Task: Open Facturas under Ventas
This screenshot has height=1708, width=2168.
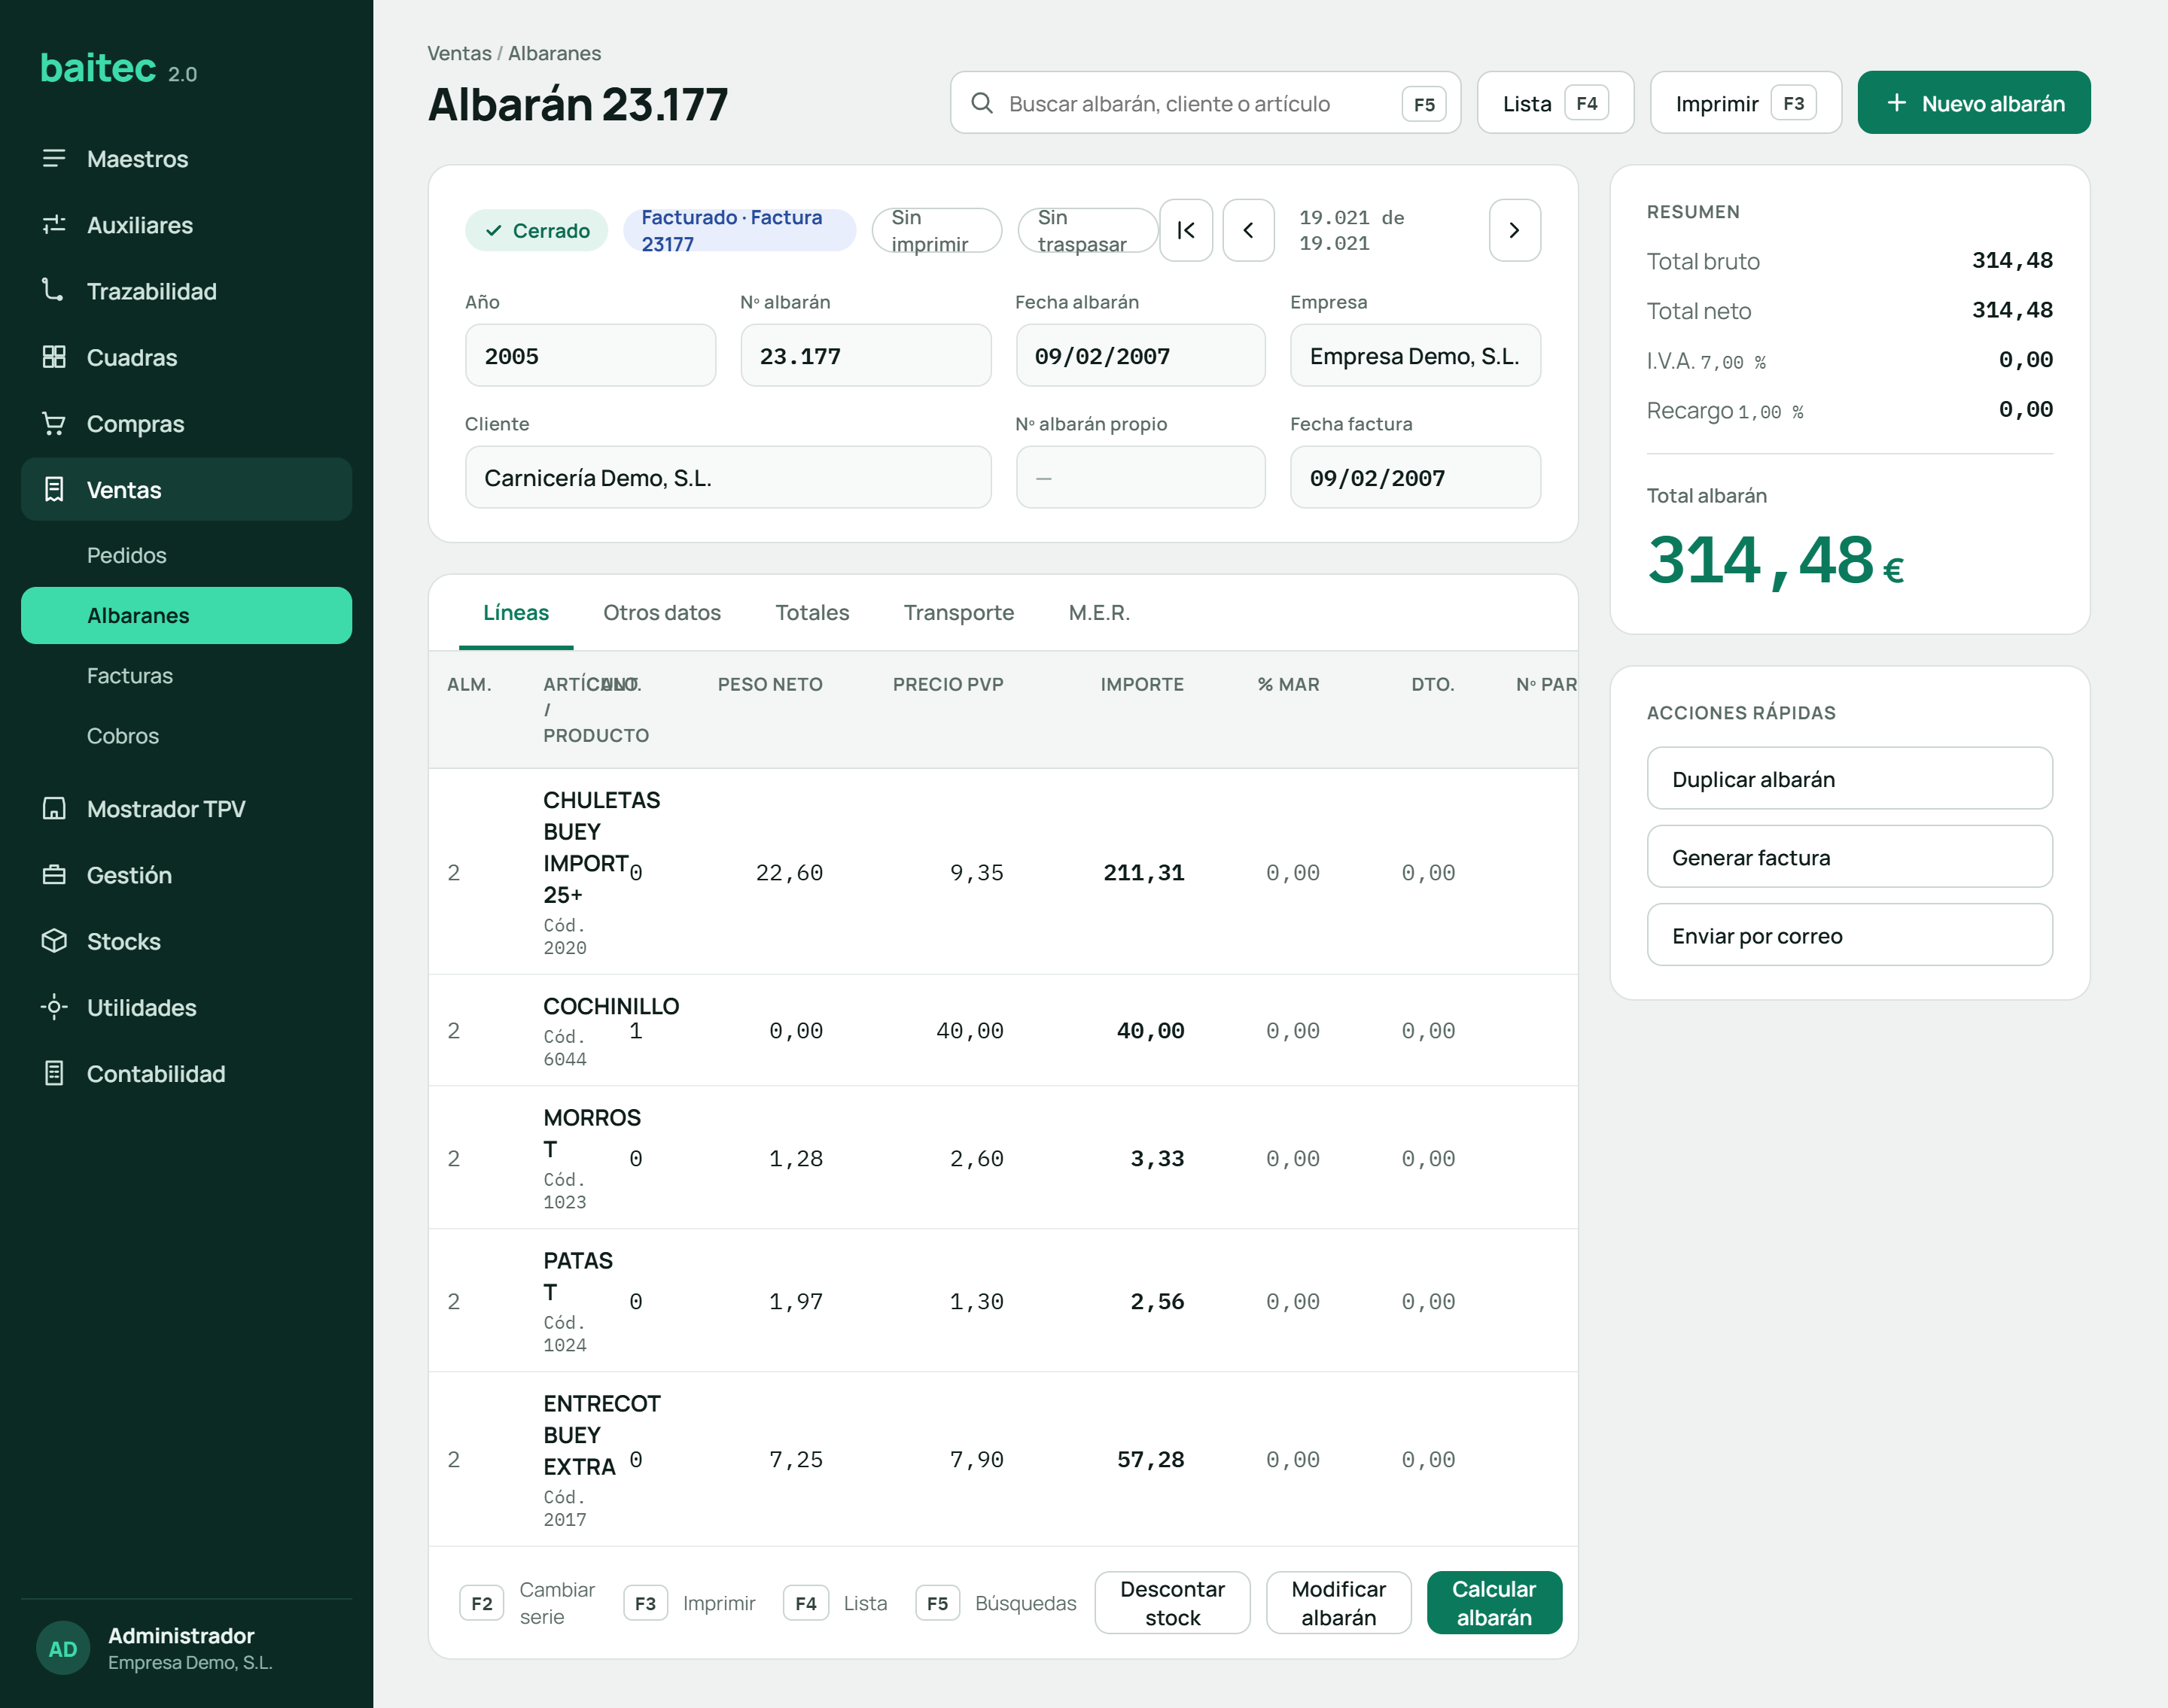Action: coord(186,676)
